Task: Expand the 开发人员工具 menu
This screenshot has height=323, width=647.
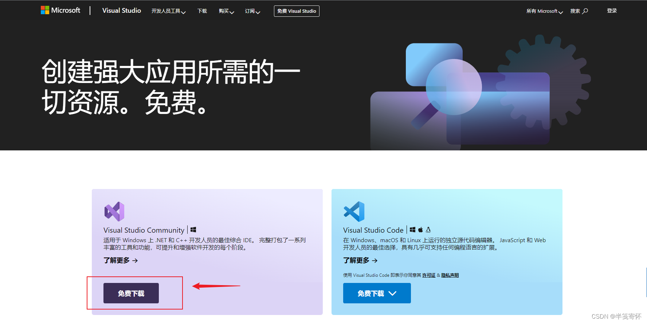Action: [x=169, y=11]
